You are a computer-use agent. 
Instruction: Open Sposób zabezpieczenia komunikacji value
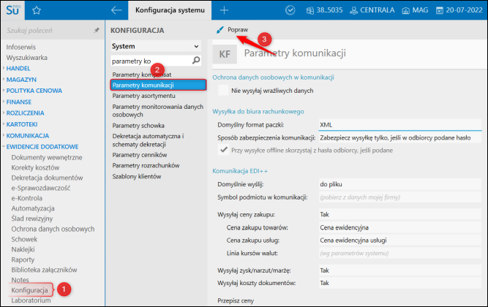(400, 137)
